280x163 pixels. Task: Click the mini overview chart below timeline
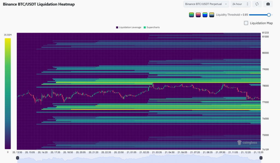click(139, 159)
